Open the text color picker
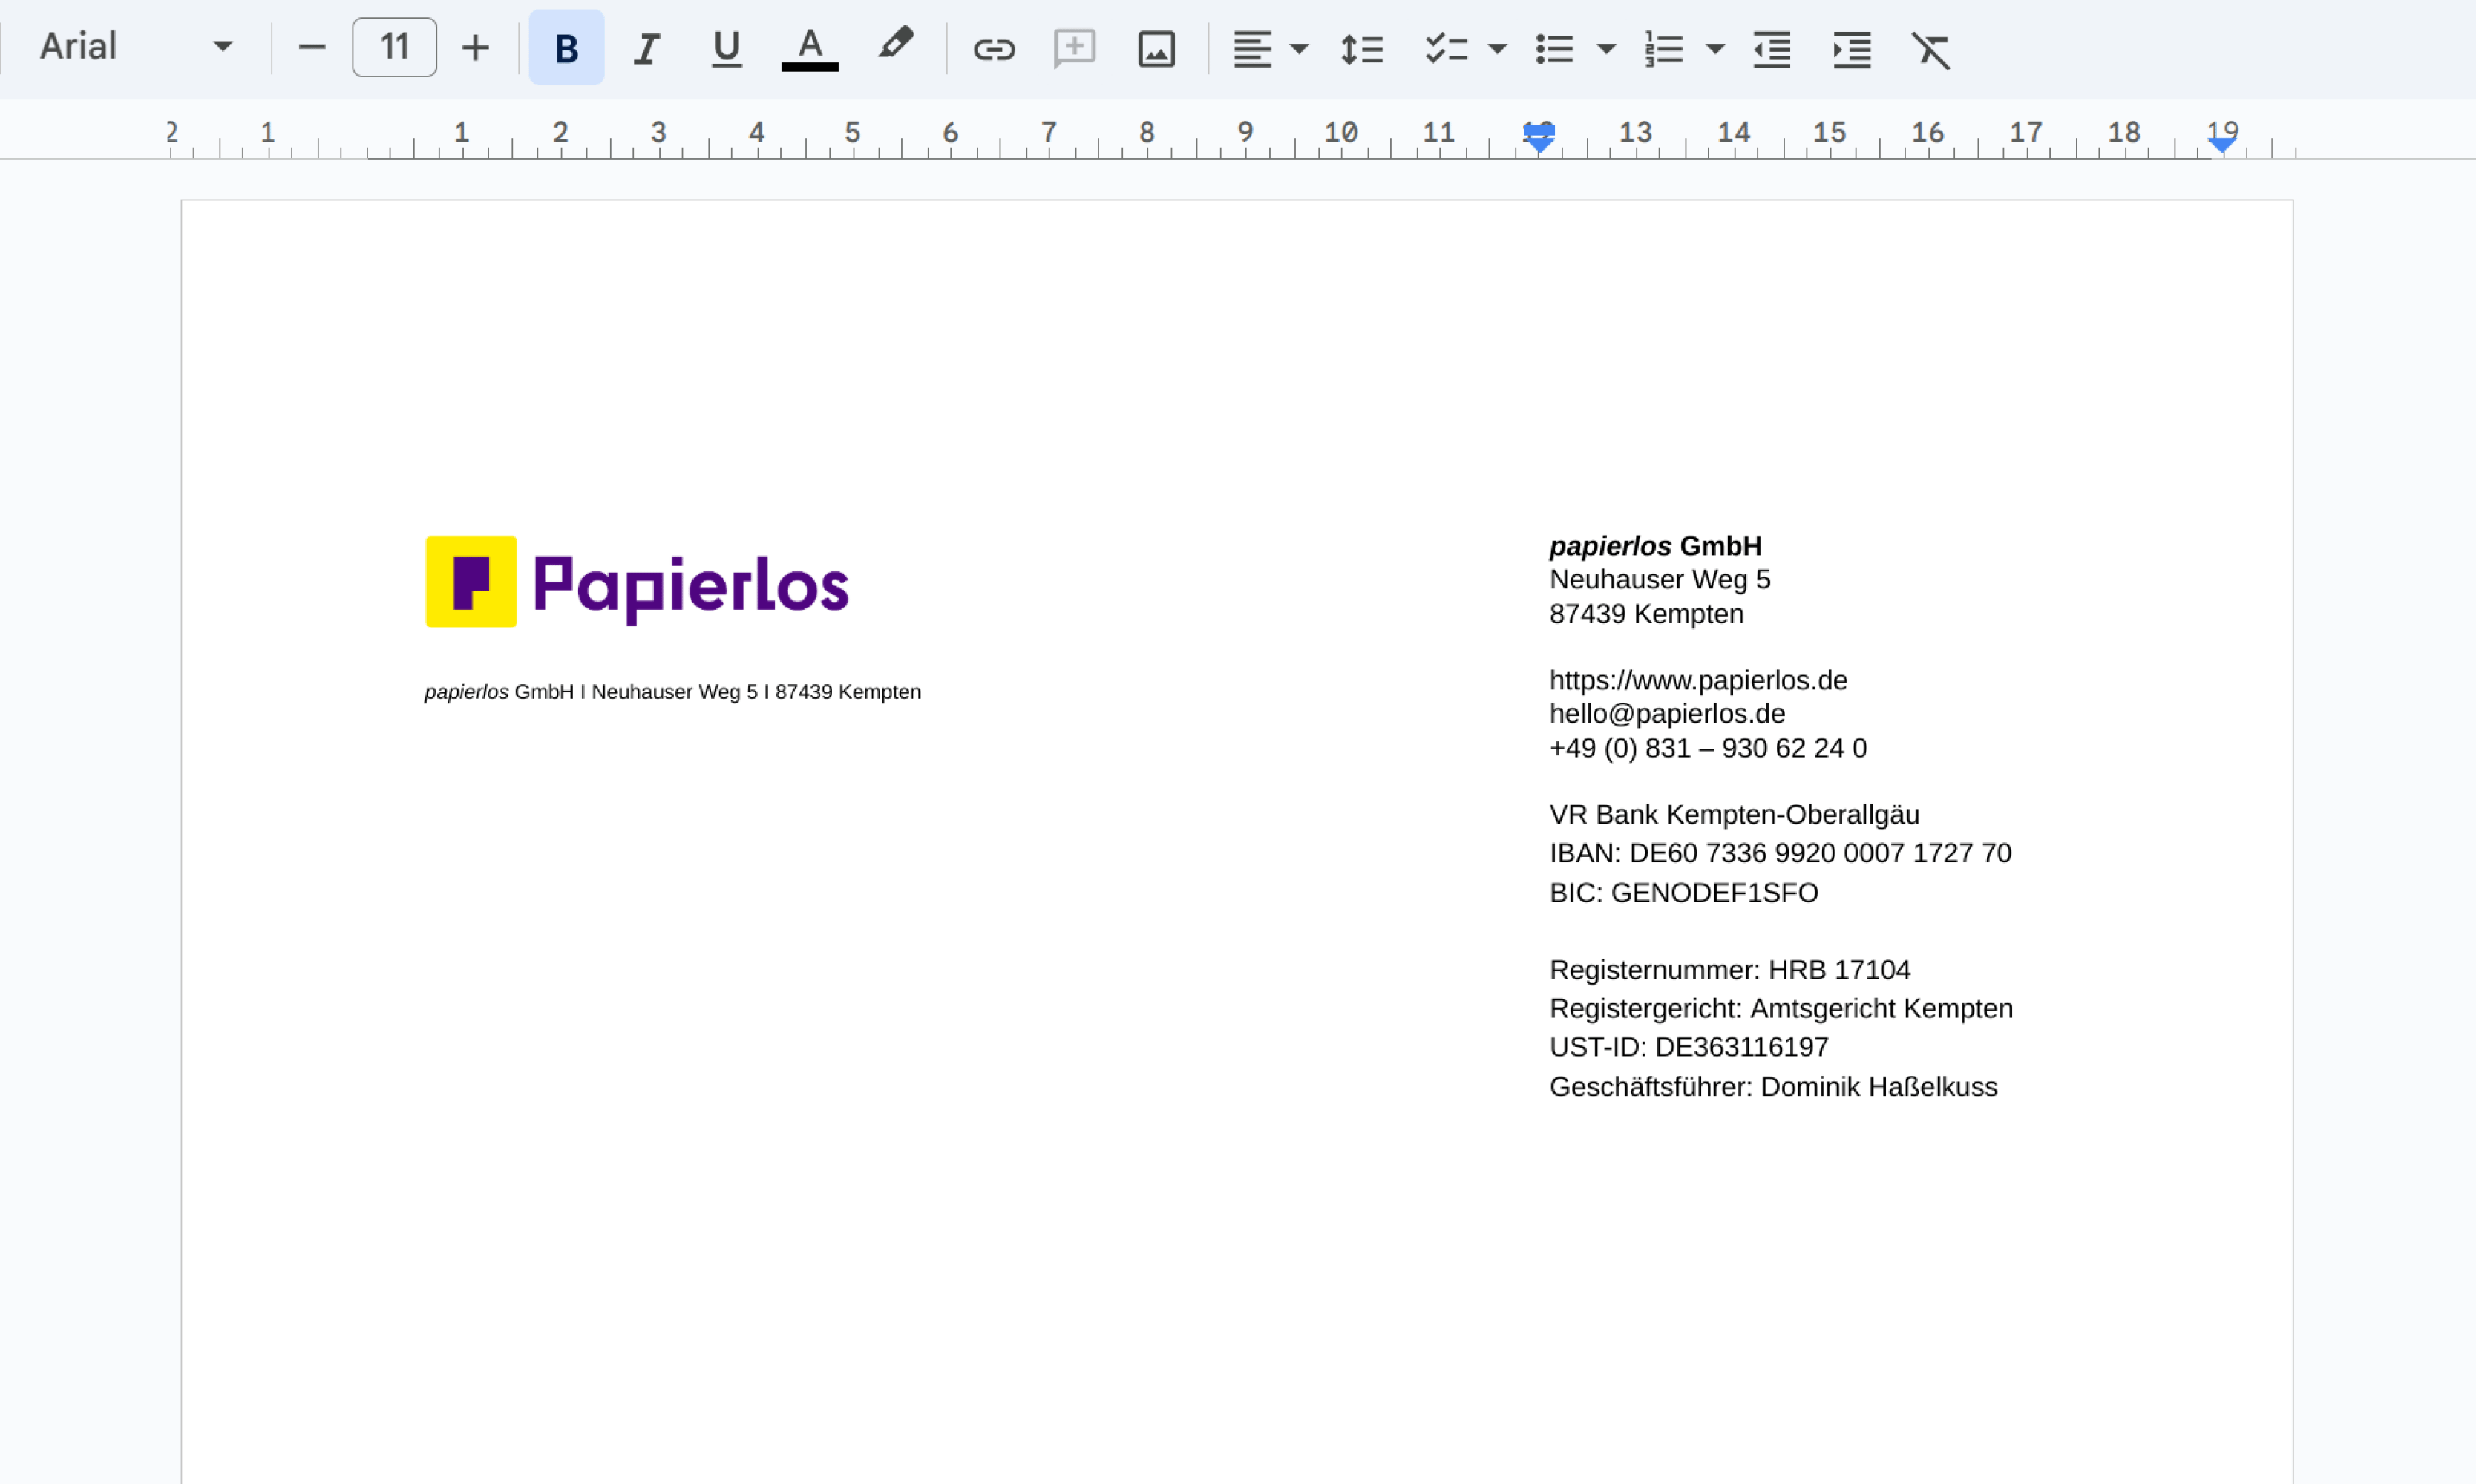Screen dimensions: 2476x1484 pyautogui.click(x=809, y=48)
